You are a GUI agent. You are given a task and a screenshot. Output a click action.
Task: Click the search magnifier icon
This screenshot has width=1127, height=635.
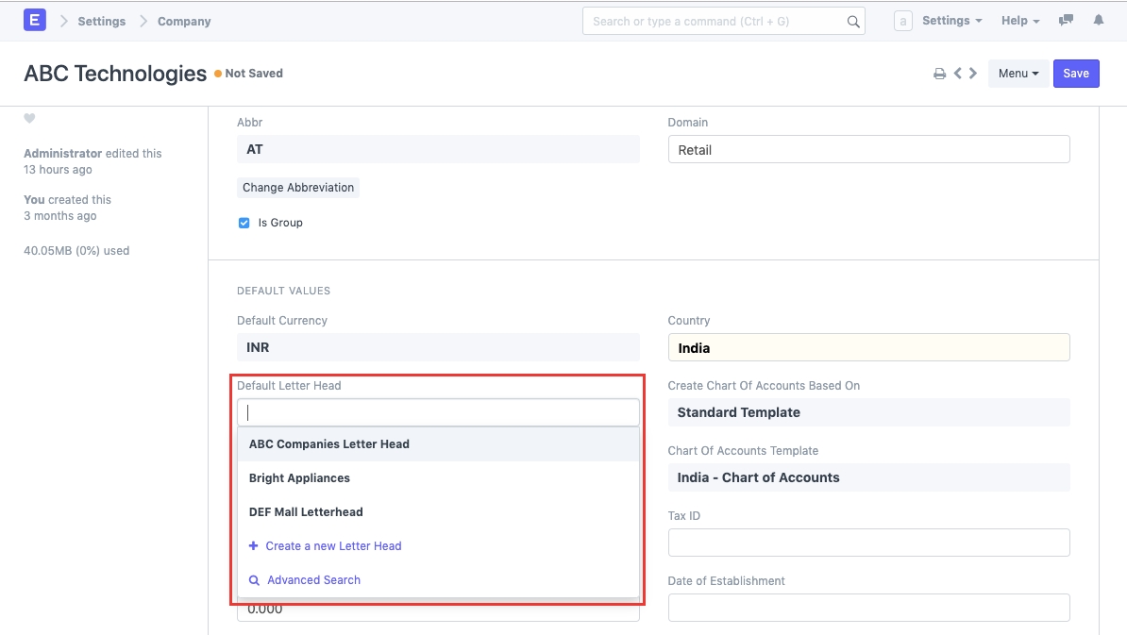(852, 21)
